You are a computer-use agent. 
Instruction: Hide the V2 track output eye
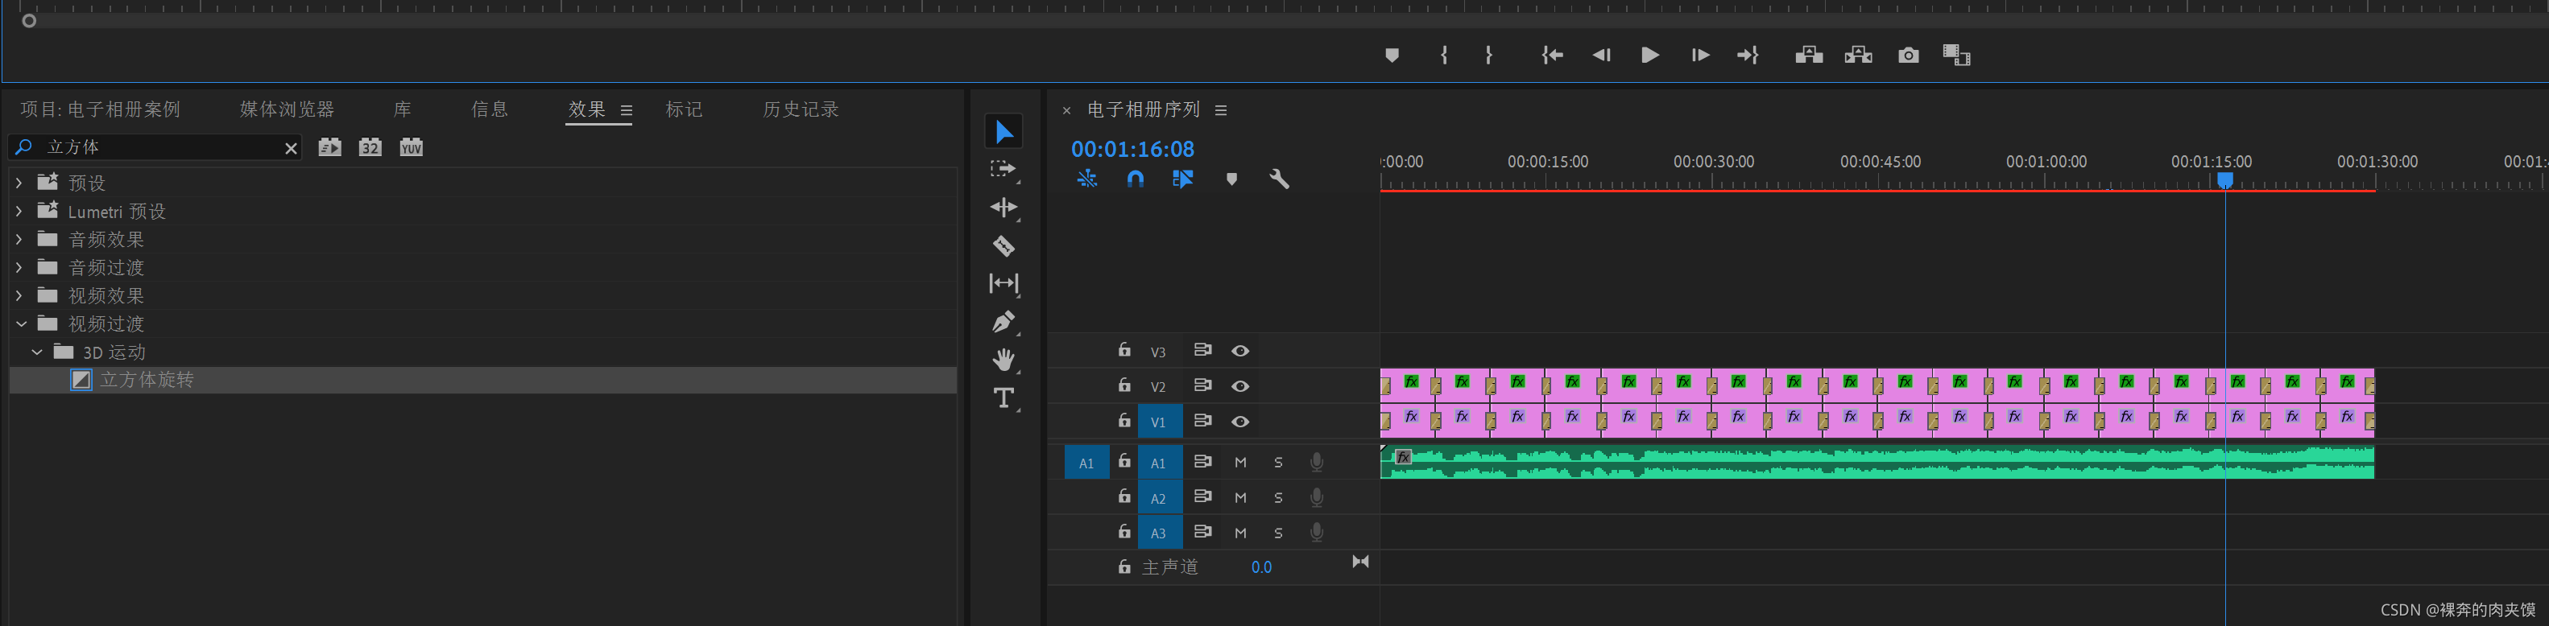pyautogui.click(x=1239, y=387)
